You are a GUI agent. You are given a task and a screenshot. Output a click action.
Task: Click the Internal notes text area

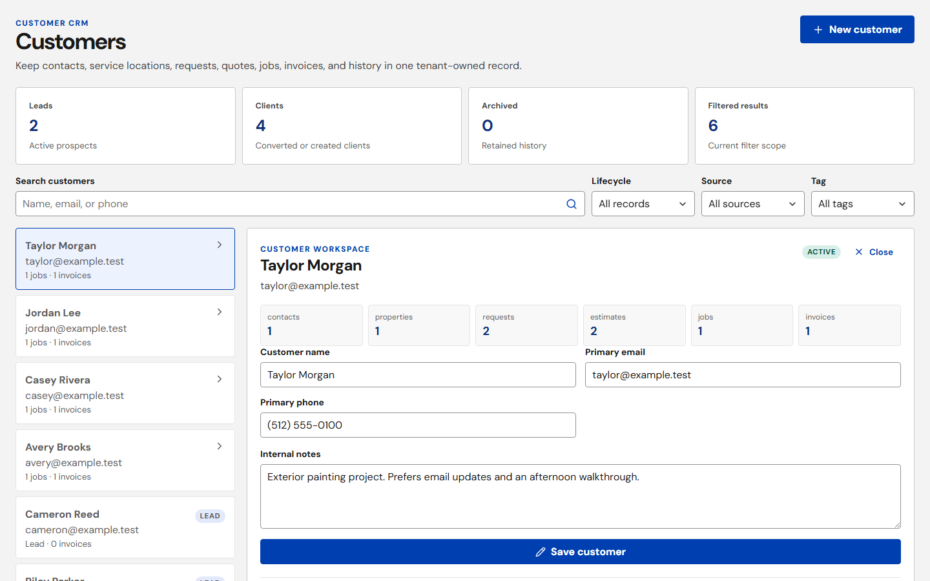tap(581, 496)
